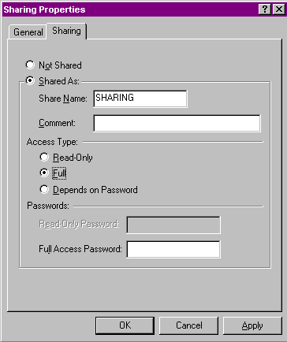Image resolution: width=287 pixels, height=342 pixels.
Task: Choose the Not Shared option
Action: click(x=30, y=65)
